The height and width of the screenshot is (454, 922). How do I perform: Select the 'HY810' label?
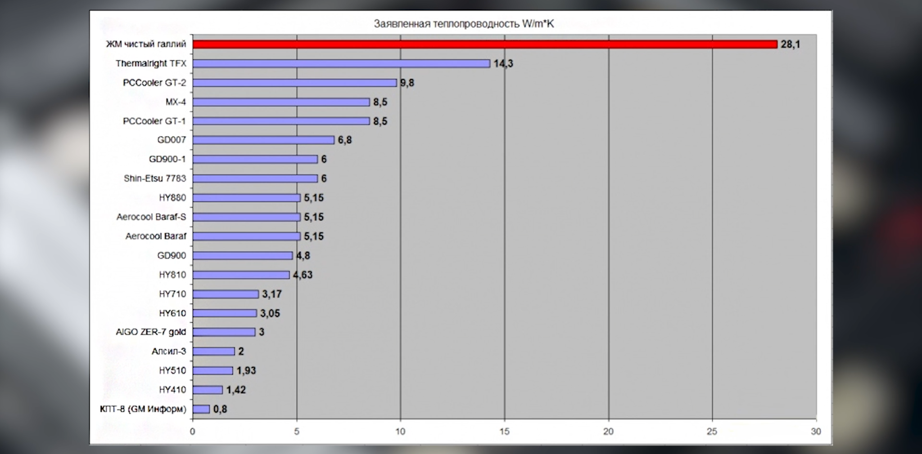[172, 275]
